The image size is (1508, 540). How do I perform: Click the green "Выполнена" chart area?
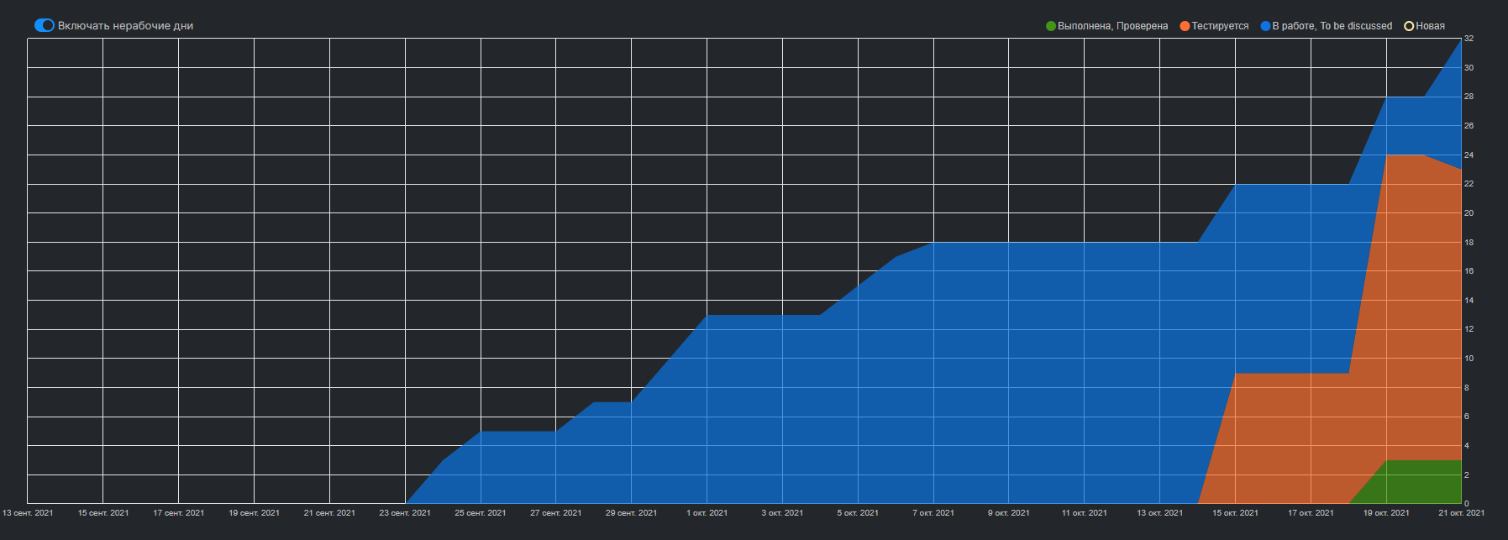pyautogui.click(x=1420, y=483)
